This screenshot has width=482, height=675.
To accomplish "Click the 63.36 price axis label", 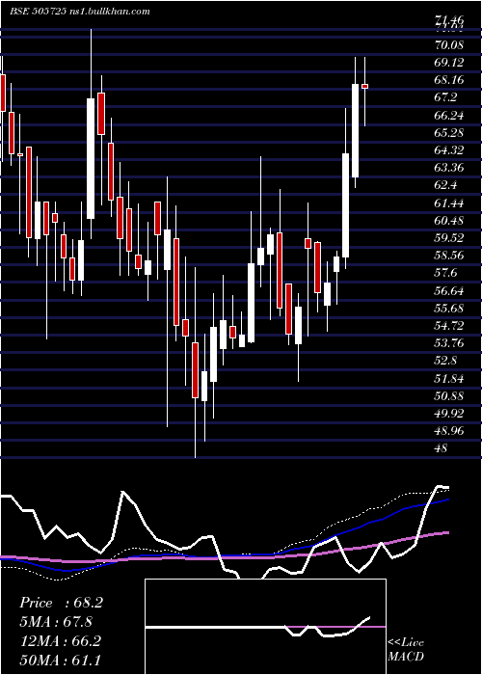I will (x=449, y=168).
